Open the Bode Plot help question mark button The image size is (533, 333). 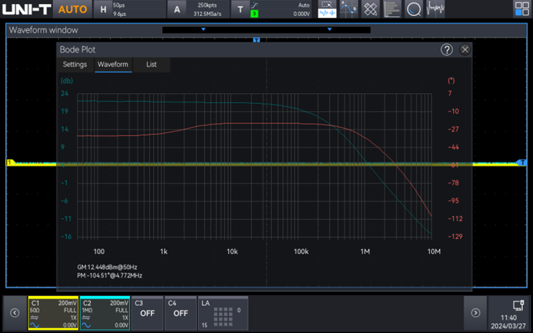pos(447,49)
